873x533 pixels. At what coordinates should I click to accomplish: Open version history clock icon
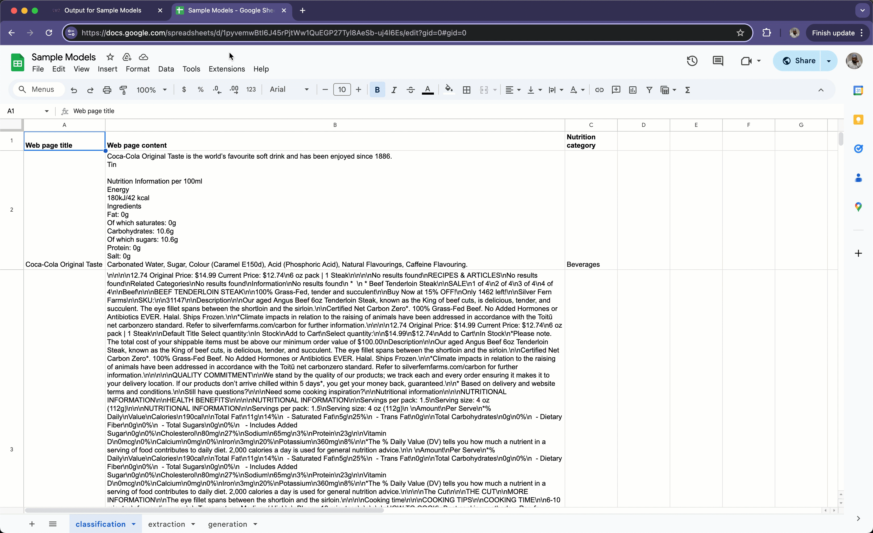(x=692, y=61)
